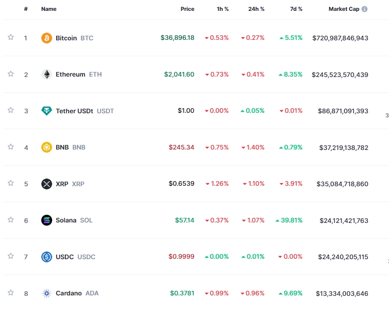Click the Market Cap info icon
The height and width of the screenshot is (309, 389).
tap(365, 9)
